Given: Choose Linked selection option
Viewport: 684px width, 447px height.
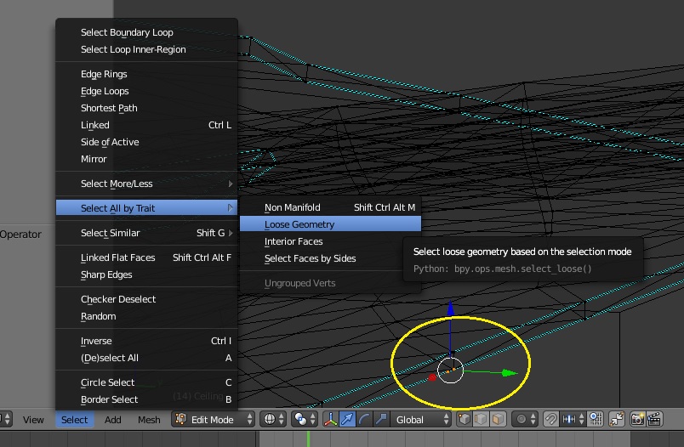Looking at the screenshot, I should point(146,125).
